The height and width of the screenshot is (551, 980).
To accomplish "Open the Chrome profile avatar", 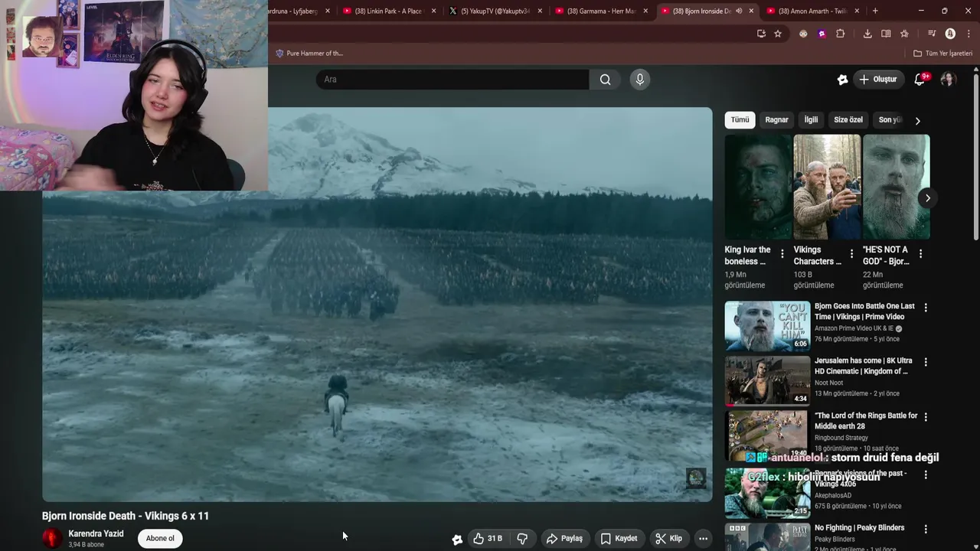I will tap(950, 34).
